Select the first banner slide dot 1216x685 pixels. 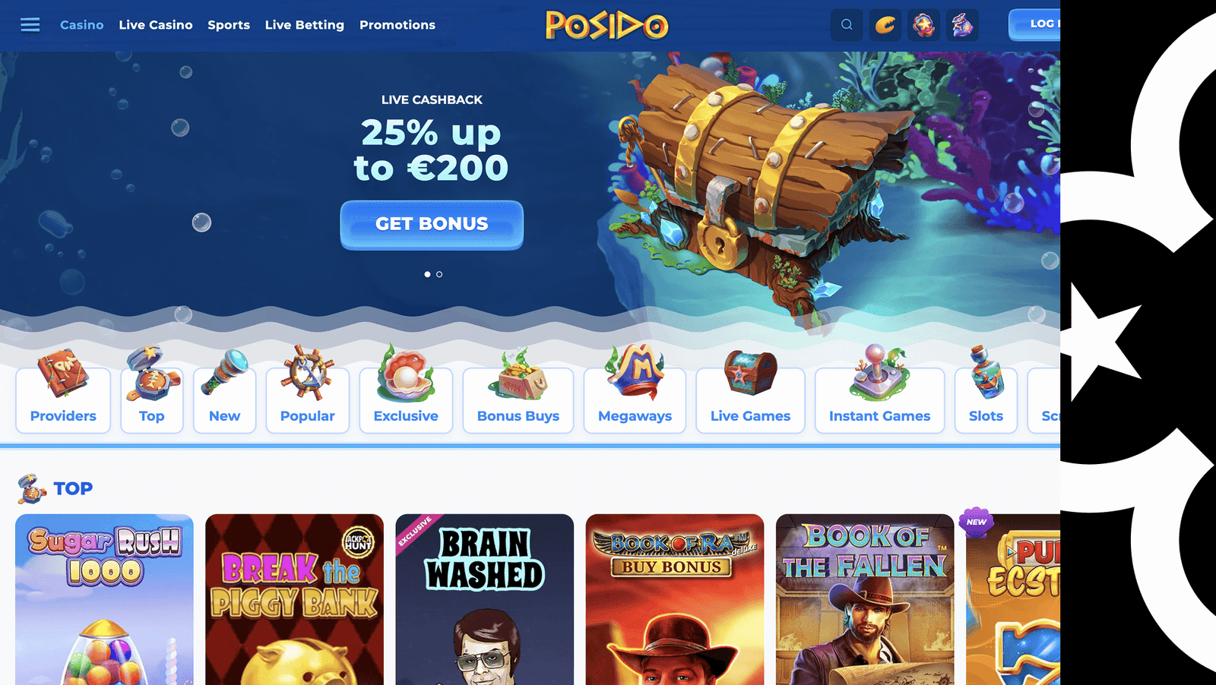[427, 274]
